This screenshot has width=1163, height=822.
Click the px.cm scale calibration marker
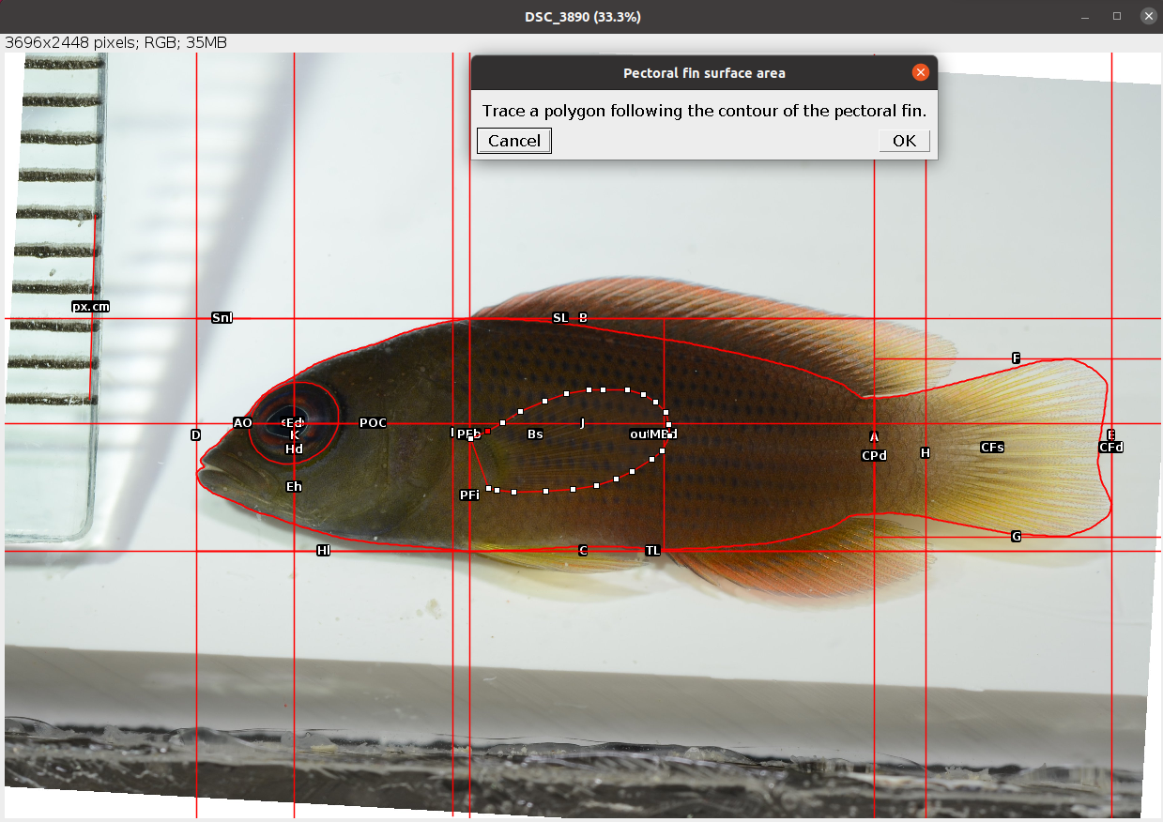point(90,306)
